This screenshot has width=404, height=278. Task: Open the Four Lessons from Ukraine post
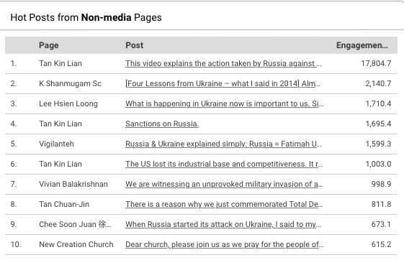click(x=223, y=83)
